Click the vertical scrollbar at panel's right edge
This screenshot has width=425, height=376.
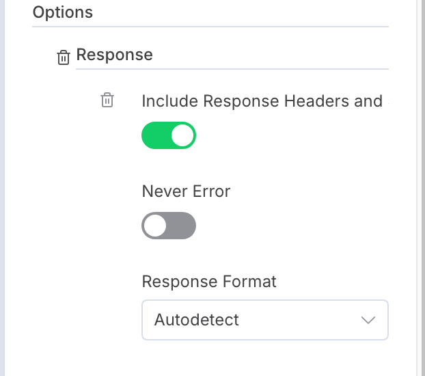pyautogui.click(x=420, y=188)
